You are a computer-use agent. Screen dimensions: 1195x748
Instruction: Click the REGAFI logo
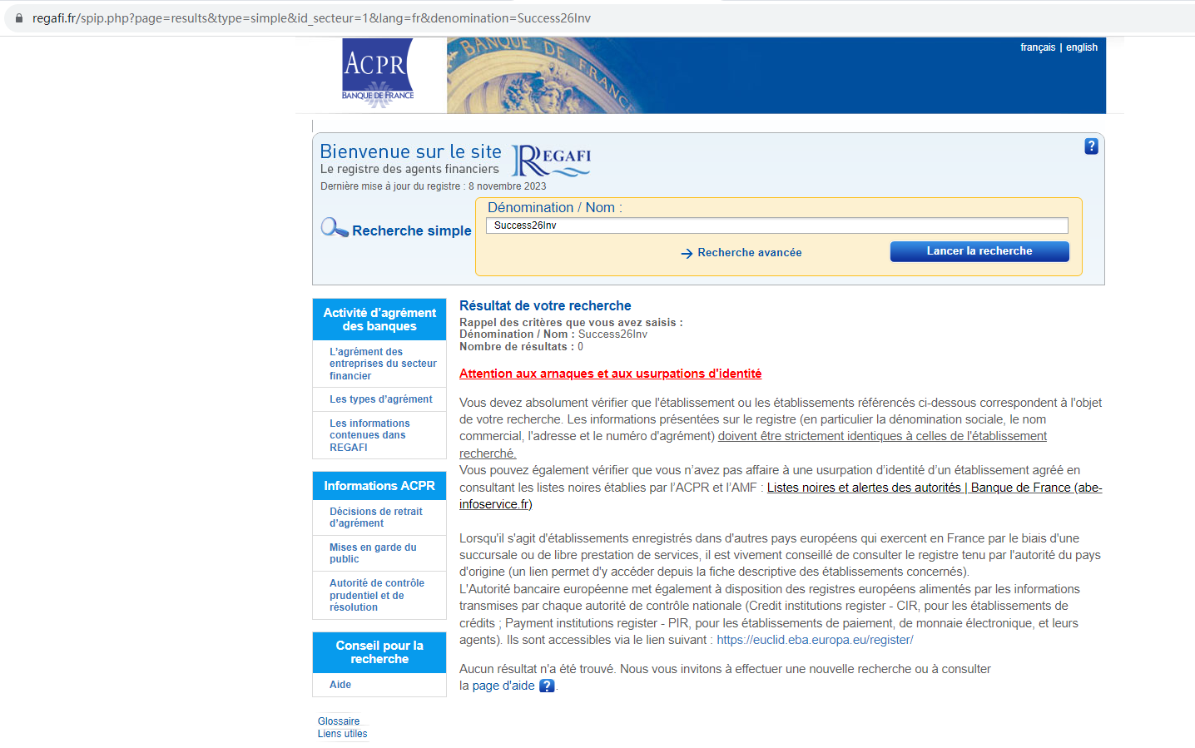[551, 161]
